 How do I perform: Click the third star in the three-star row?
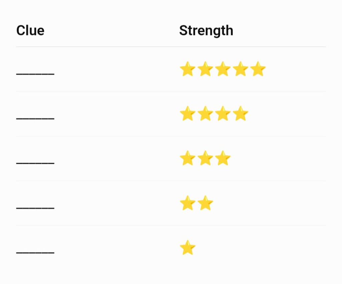(223, 158)
